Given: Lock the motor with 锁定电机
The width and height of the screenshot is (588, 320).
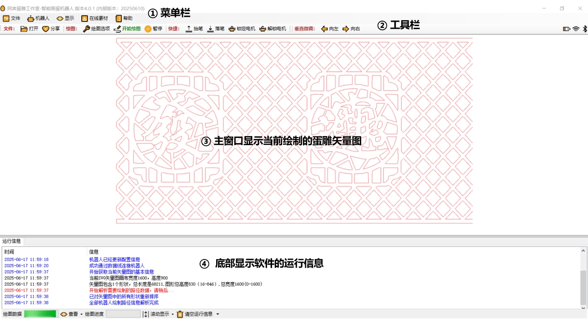Looking at the screenshot, I should 232,29.
